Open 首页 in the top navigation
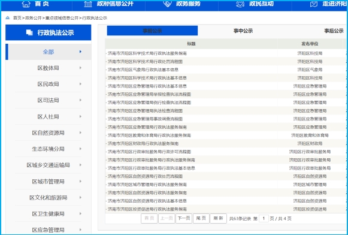 click(42, 4)
